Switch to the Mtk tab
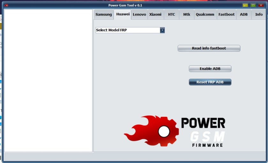The height and width of the screenshot is (163, 268). (x=186, y=15)
